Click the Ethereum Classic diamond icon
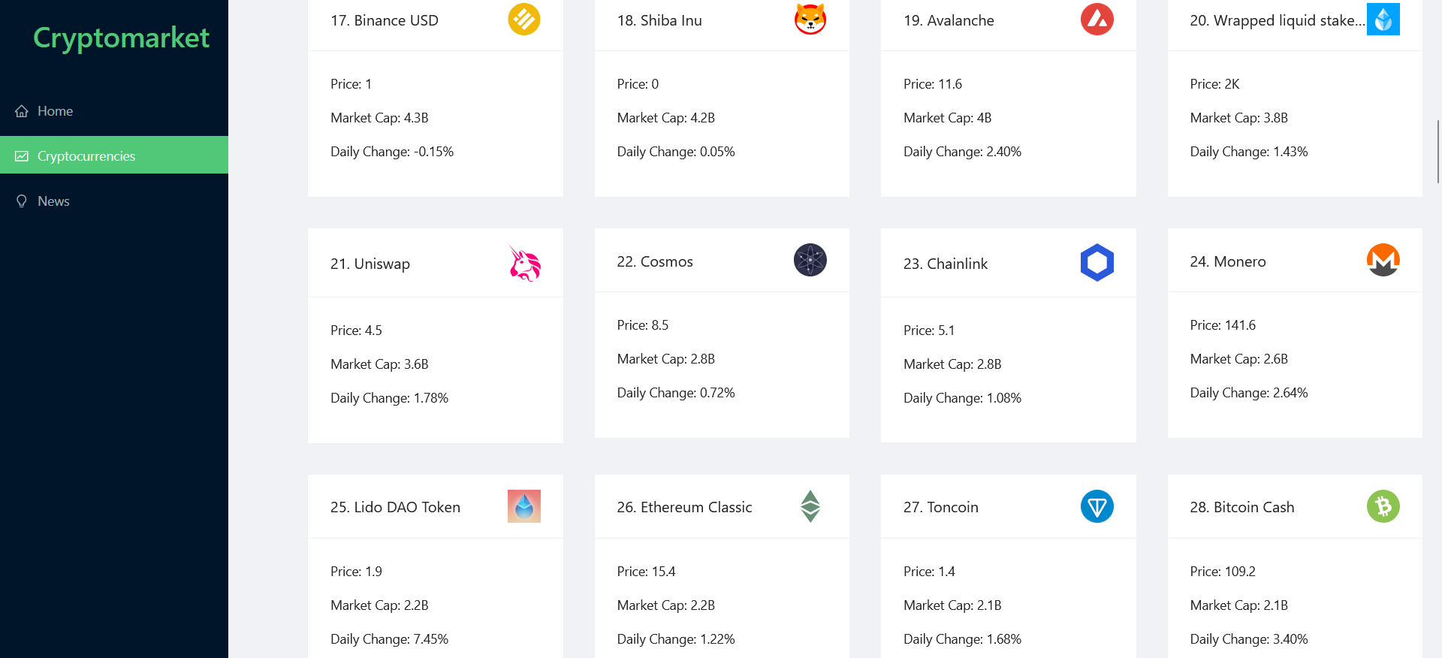This screenshot has width=1442, height=658. (x=810, y=506)
